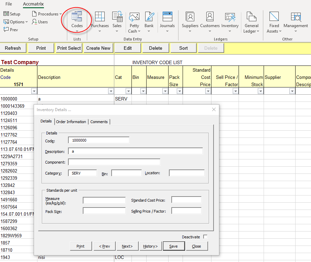Open the Management icon

coord(296,20)
